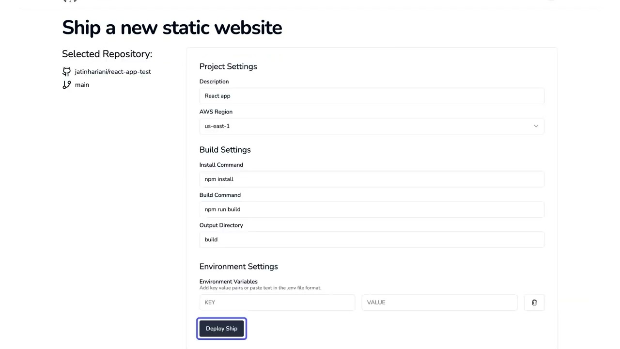Click the Selected Repository label
Image resolution: width=620 pixels, height=349 pixels.
click(x=107, y=54)
